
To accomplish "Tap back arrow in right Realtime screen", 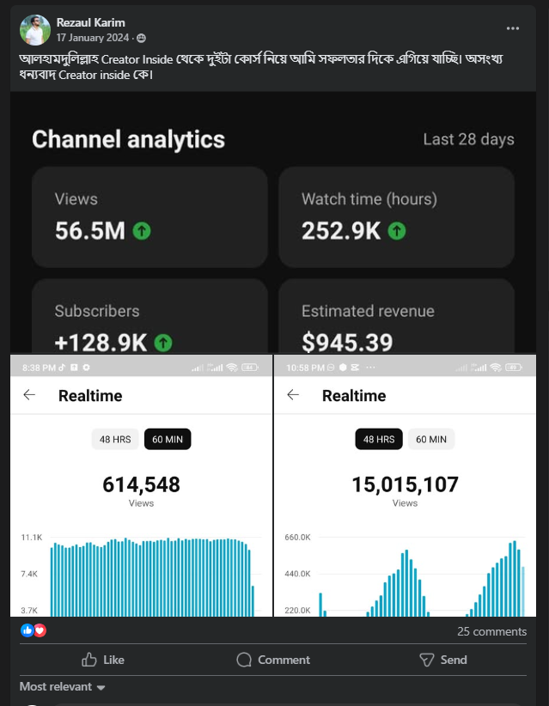I will (293, 395).
